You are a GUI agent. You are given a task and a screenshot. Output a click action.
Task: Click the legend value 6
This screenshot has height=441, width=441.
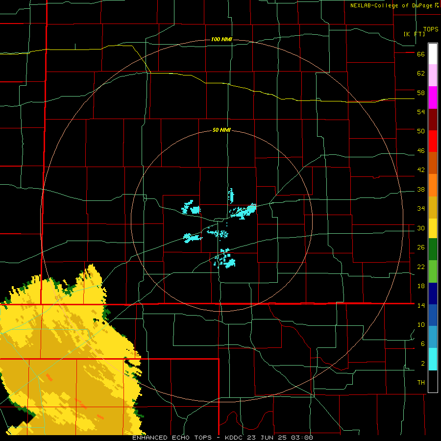[423, 344]
